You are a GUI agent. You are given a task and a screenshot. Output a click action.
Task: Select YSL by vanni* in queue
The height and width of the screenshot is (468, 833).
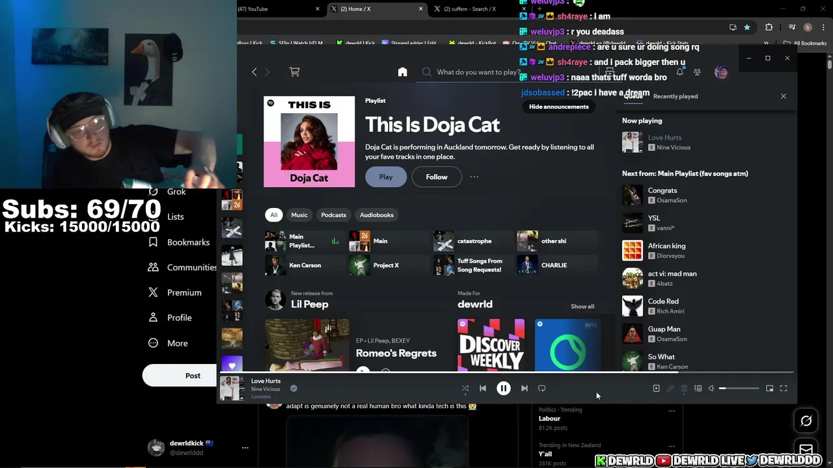coord(706,223)
